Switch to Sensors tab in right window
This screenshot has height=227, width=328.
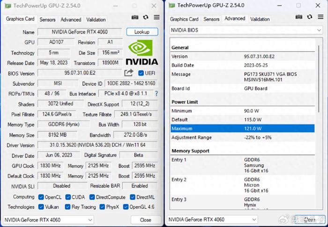pos(211,19)
